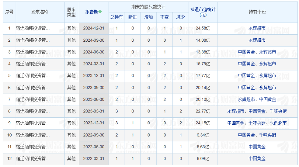Sort by 新进 column header
This screenshot has width=299, height=167.
tap(133, 17)
